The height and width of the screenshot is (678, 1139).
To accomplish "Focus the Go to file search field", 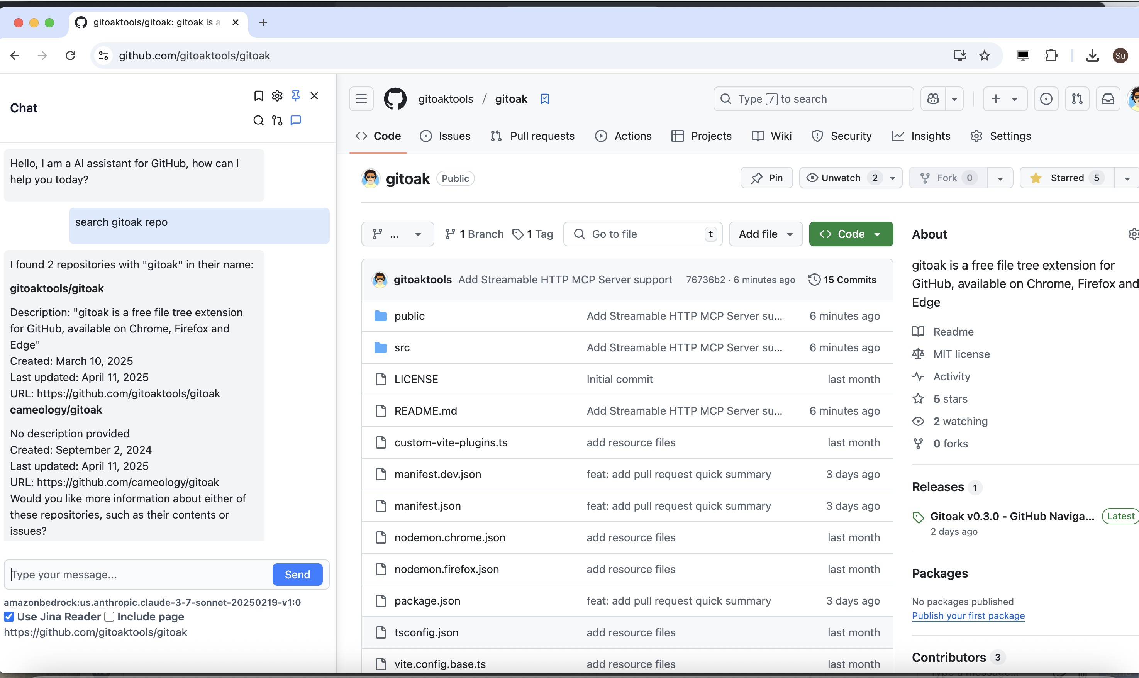I will click(642, 234).
